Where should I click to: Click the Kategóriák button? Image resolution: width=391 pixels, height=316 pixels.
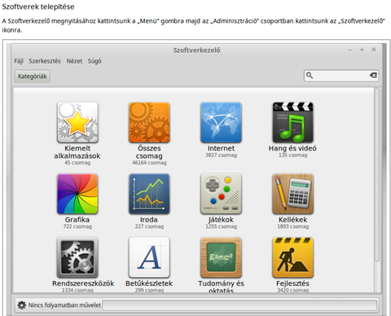click(33, 76)
